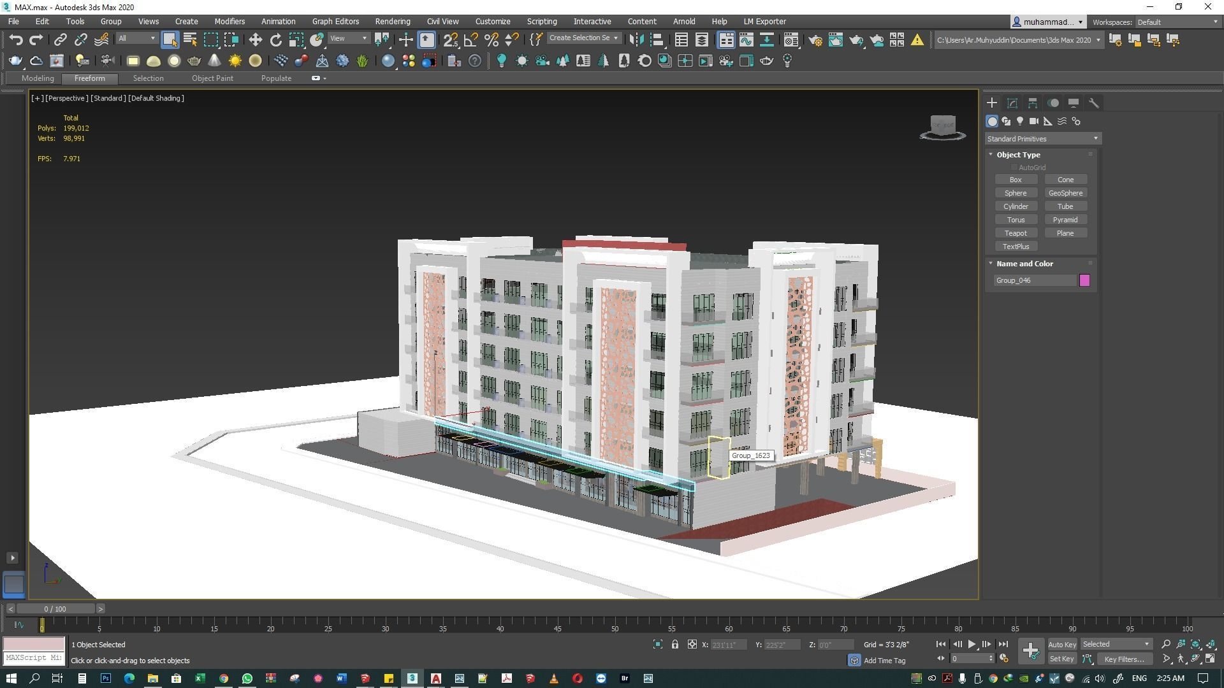Select the Geometry category icon
The height and width of the screenshot is (688, 1224).
tap(992, 121)
